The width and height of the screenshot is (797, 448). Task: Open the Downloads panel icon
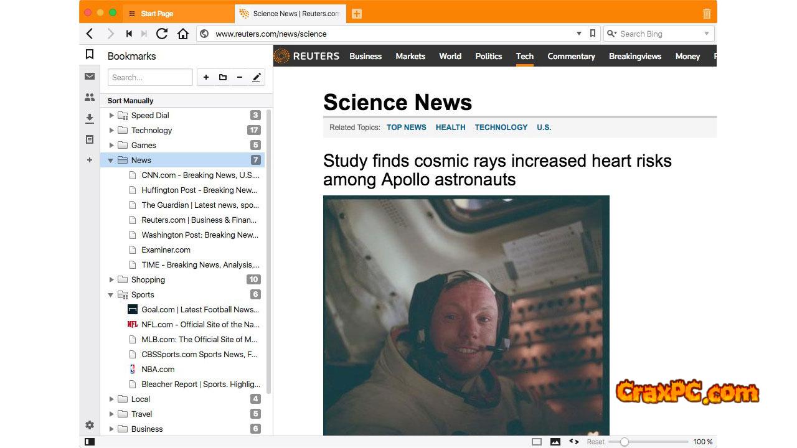coord(90,118)
